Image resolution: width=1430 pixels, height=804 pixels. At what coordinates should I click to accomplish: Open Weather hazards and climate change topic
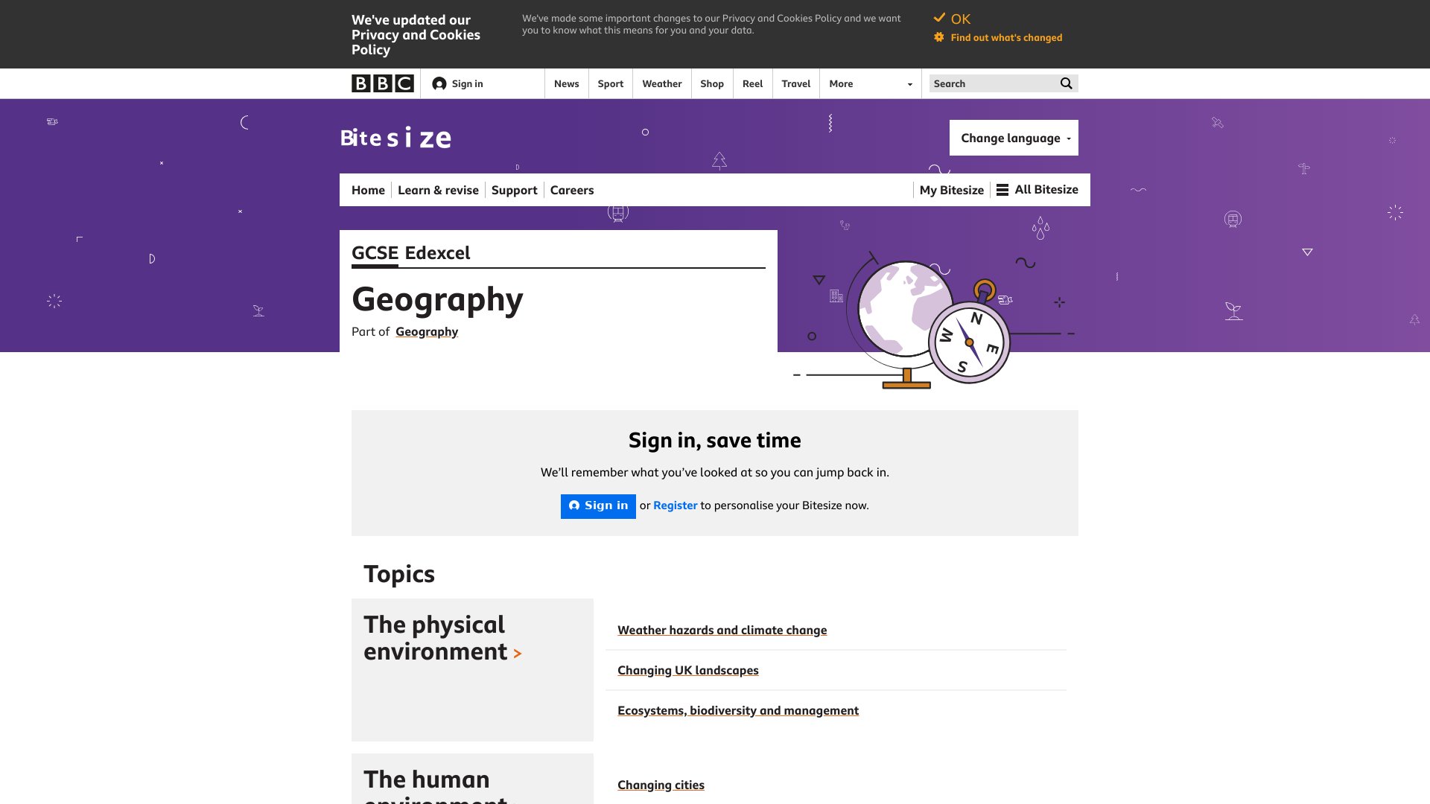722,630
